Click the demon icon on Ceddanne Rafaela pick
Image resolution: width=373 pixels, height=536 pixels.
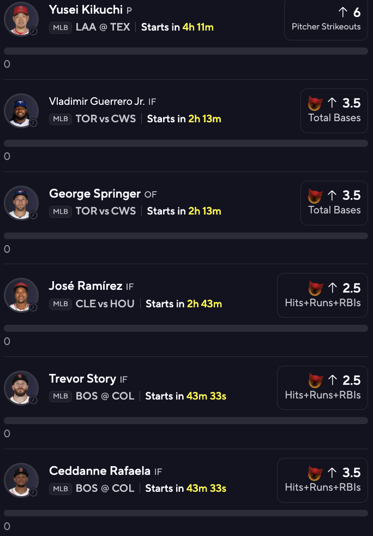316,473
